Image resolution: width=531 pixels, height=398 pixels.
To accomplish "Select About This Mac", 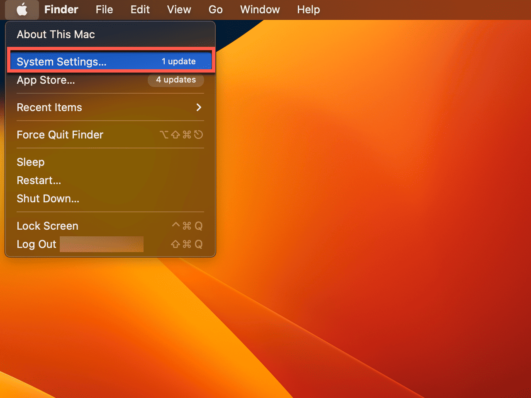I will click(x=55, y=34).
